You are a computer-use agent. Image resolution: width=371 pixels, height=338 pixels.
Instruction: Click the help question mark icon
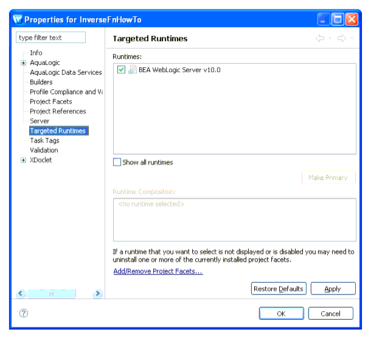pyautogui.click(x=24, y=313)
